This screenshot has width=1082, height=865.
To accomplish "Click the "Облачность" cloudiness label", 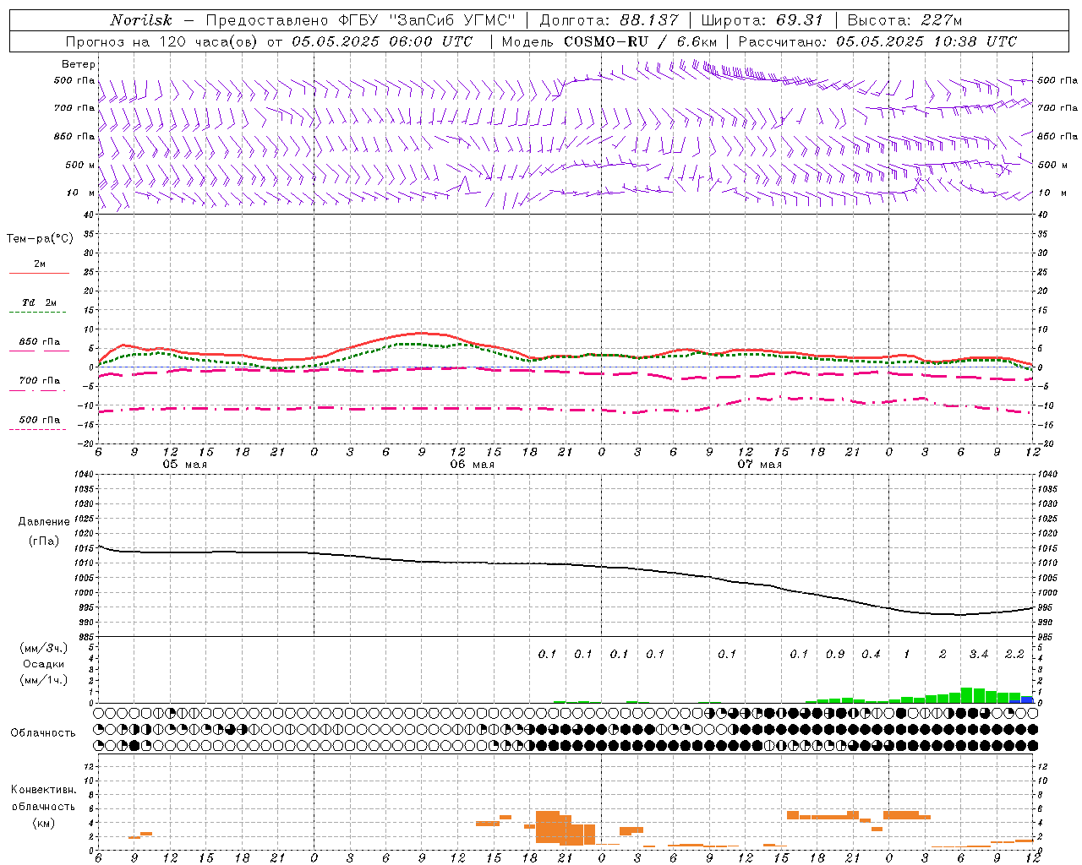I will (x=42, y=733).
